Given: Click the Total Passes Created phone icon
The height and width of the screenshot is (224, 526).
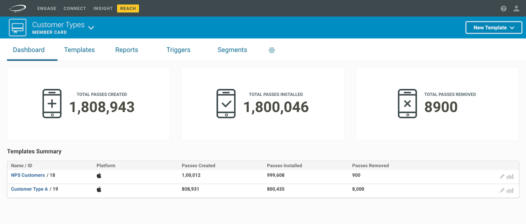Looking at the screenshot, I should coord(52,104).
